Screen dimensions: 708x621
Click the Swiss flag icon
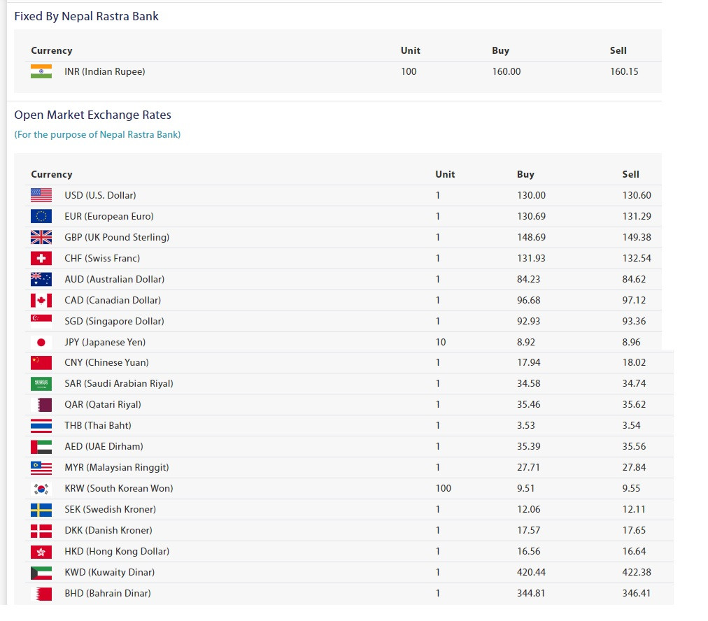point(41,258)
